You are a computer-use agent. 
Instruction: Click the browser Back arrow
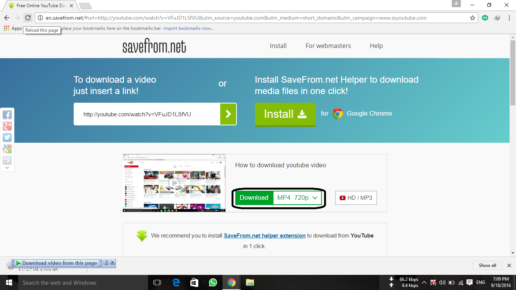pos(7,18)
